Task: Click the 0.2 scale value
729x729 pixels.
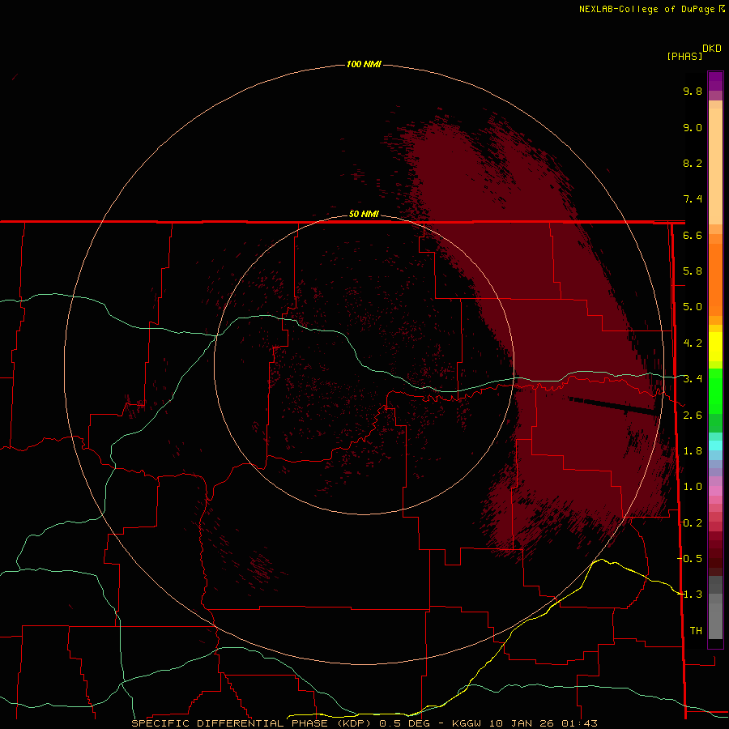Action: coord(693,523)
